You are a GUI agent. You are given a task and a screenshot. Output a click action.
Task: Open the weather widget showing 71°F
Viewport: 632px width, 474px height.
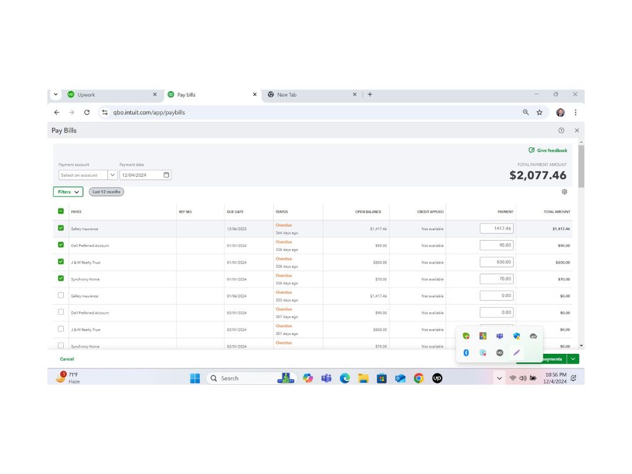pos(68,378)
